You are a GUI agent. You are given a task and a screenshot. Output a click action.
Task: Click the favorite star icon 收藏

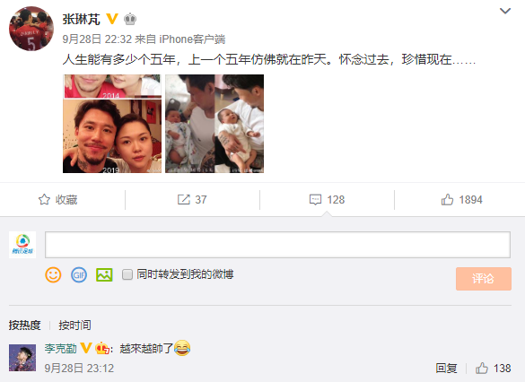coord(44,199)
